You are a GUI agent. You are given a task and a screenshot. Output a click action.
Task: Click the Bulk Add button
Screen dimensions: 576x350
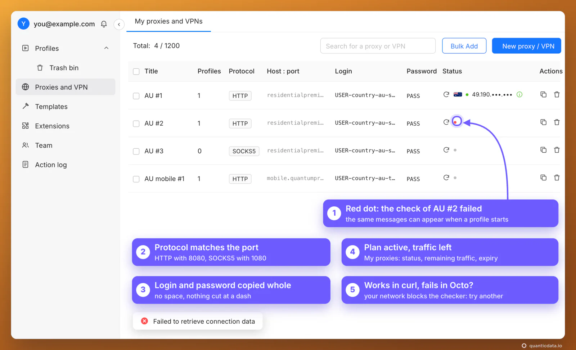tap(464, 46)
